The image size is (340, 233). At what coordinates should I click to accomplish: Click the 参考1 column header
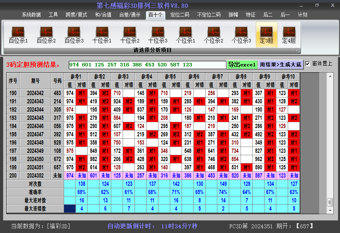point(76,77)
